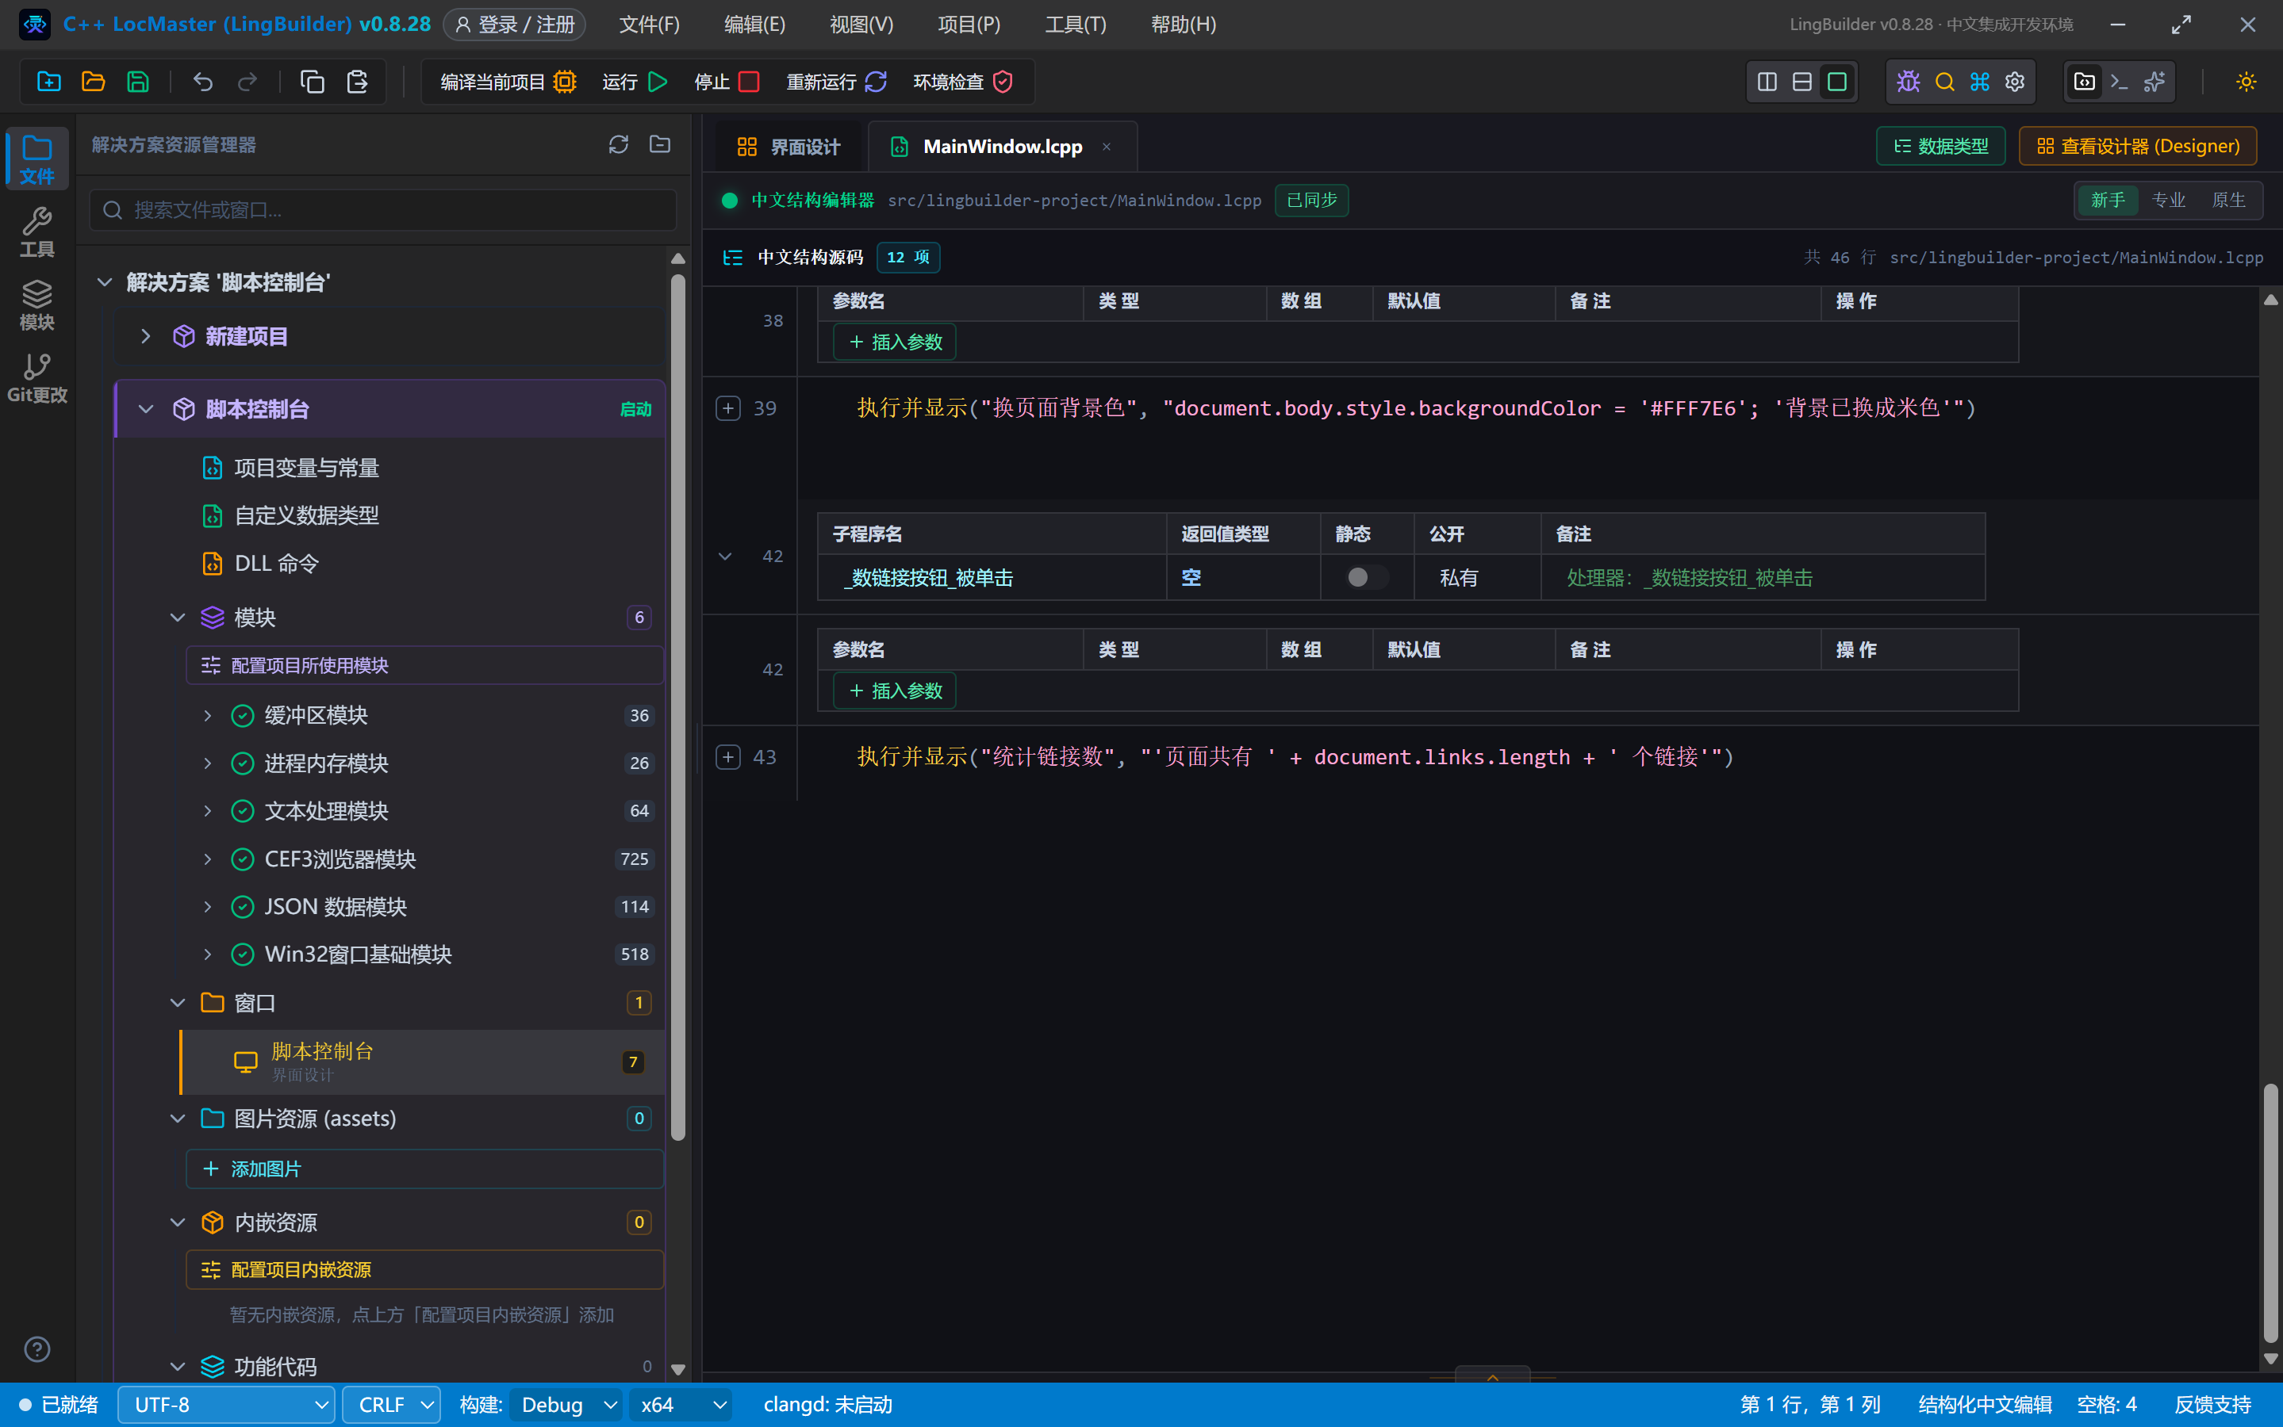2283x1427 pixels.
Task: Open the 工具 sidebar panel
Action: tap(36, 232)
